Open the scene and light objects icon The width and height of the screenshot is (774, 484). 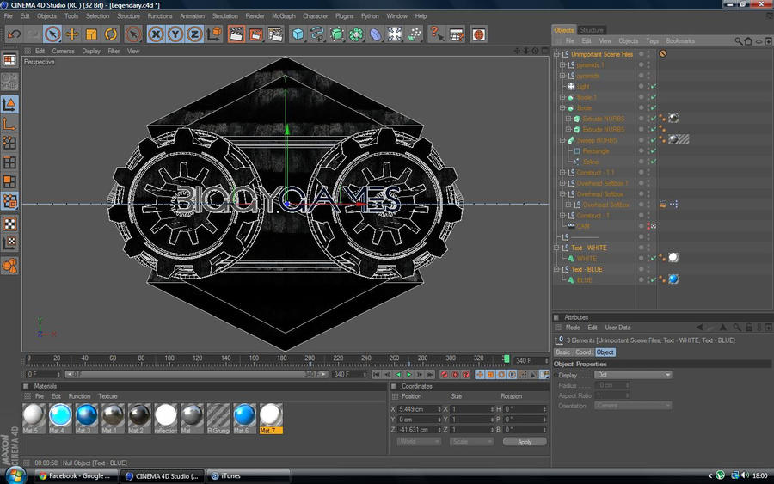[x=395, y=34]
